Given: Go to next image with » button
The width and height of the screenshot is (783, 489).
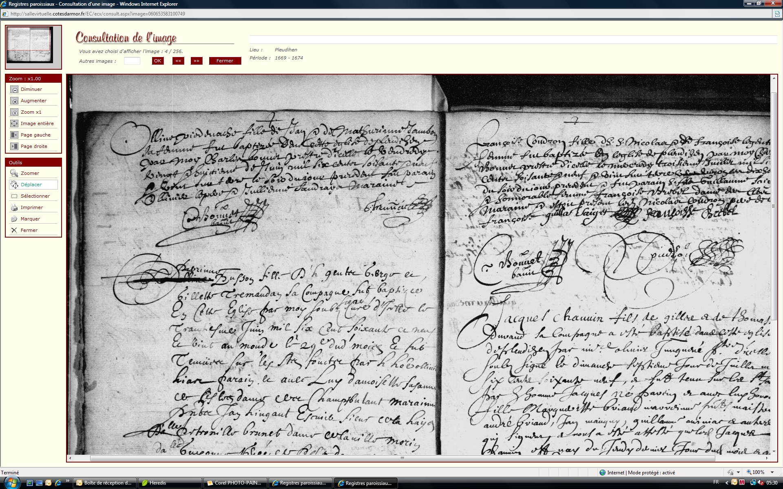Looking at the screenshot, I should pos(197,61).
